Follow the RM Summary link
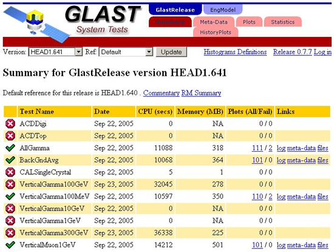 tap(201, 93)
